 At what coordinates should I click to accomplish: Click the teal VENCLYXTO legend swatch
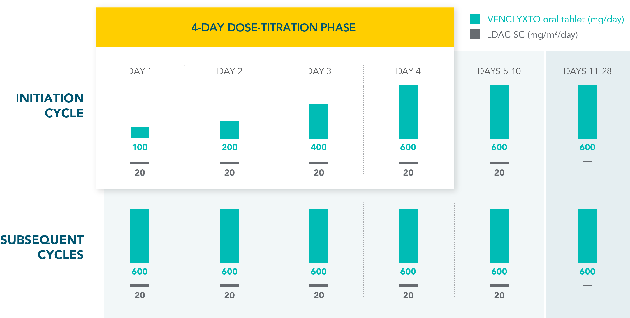[475, 19]
